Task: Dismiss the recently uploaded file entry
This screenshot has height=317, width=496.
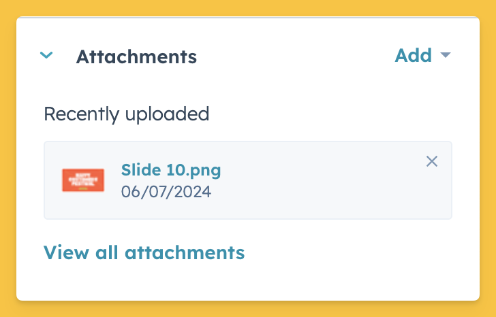Action: click(431, 161)
